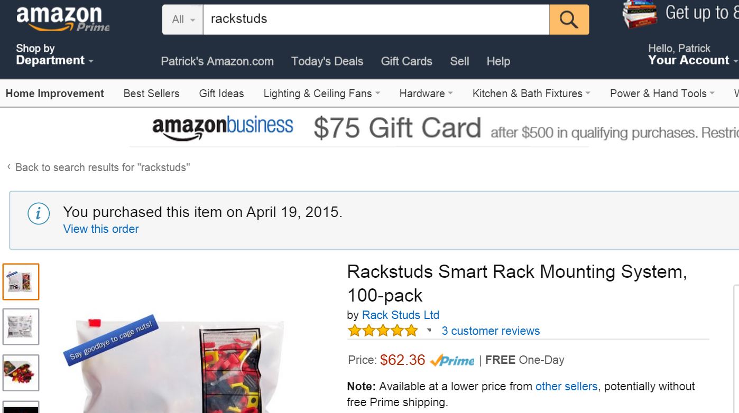Click the back chevron before search results link
The image size is (739, 413).
coord(7,167)
